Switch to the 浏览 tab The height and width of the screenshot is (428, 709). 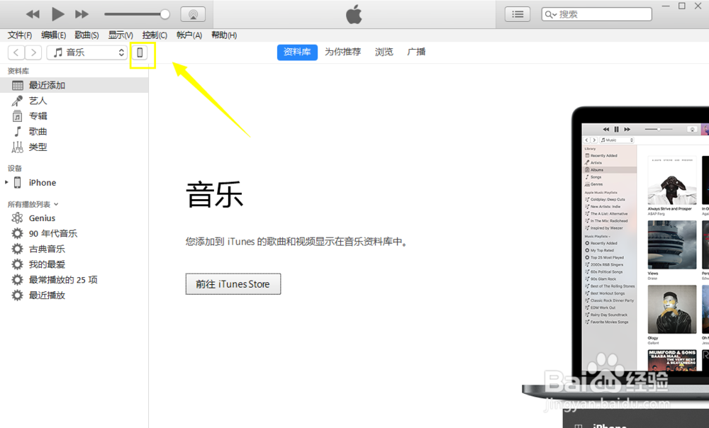(384, 52)
